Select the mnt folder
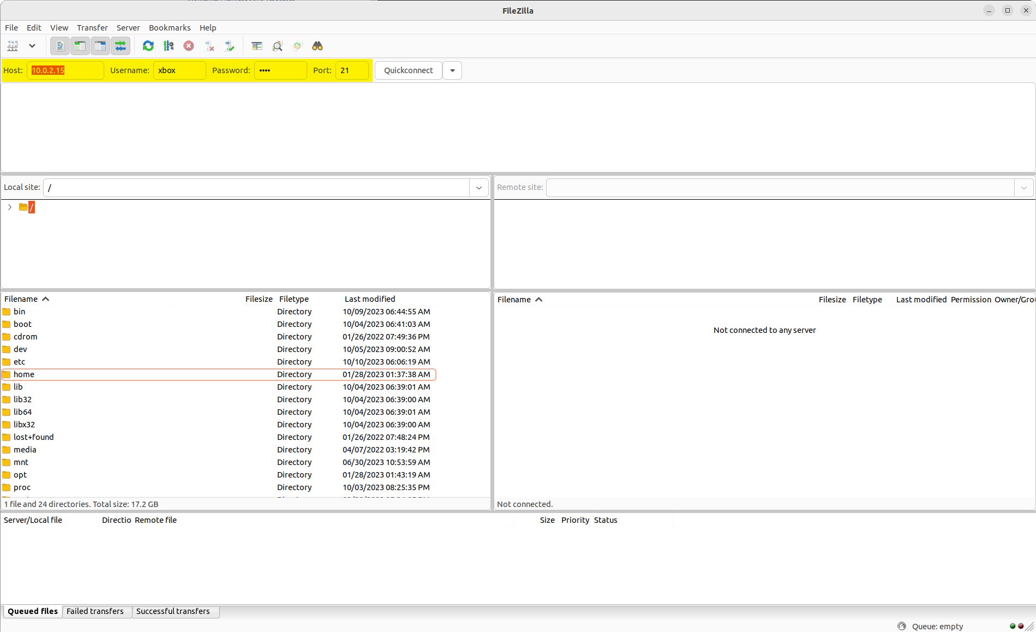The image size is (1036, 632). [219, 462]
